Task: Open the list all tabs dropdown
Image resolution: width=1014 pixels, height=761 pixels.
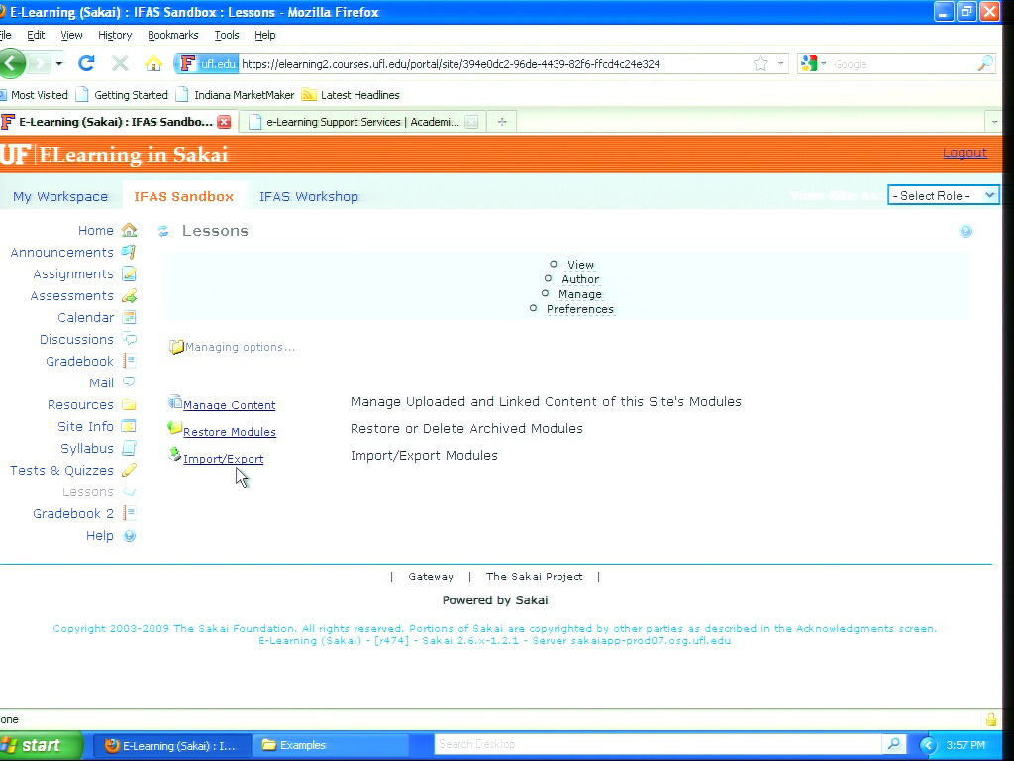Action: click(994, 122)
